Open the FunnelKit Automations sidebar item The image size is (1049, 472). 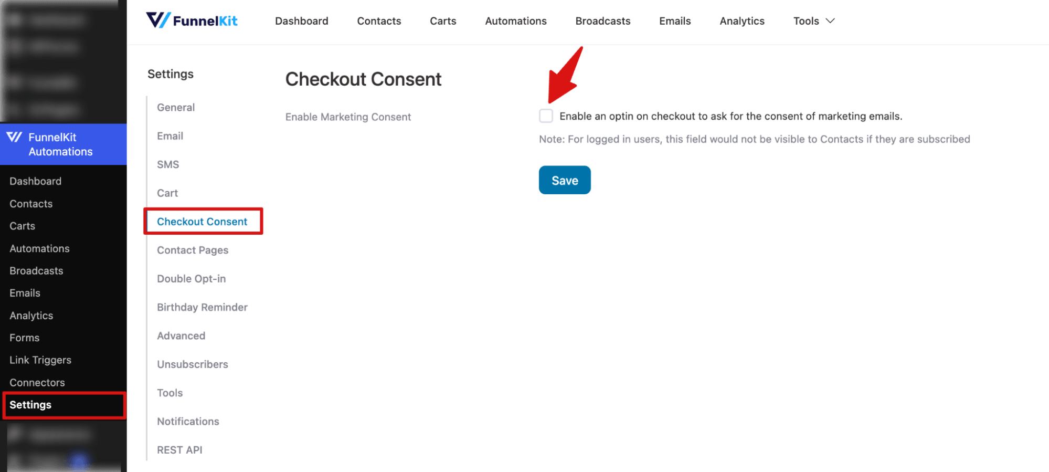(x=60, y=144)
